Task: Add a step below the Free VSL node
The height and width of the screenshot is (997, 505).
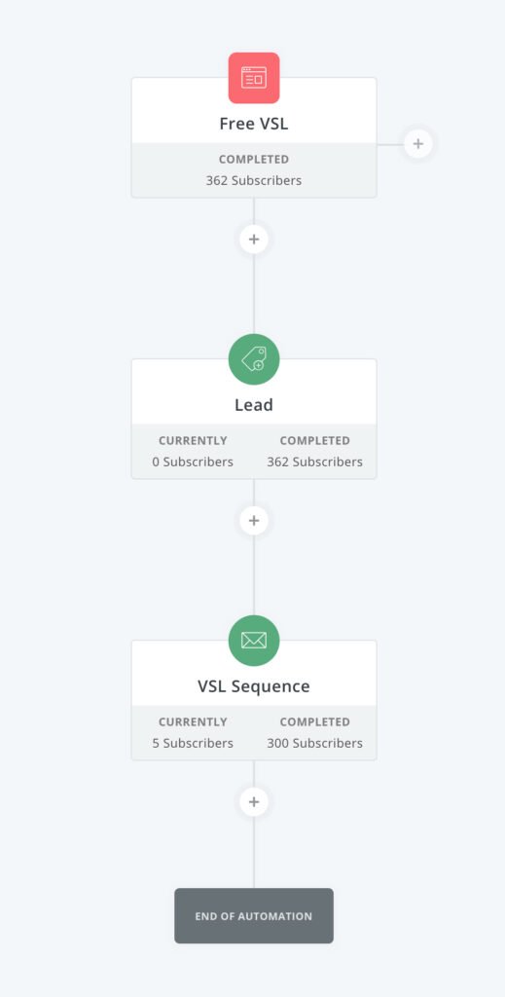Action: pyautogui.click(x=254, y=240)
